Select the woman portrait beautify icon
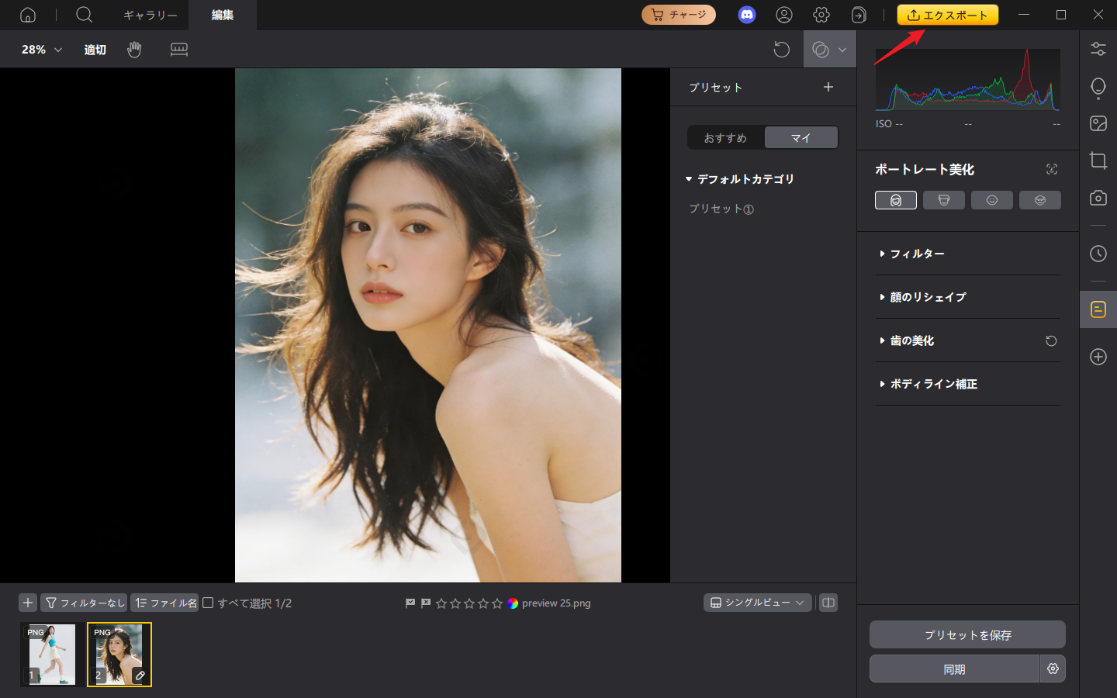This screenshot has height=698, width=1117. point(896,199)
